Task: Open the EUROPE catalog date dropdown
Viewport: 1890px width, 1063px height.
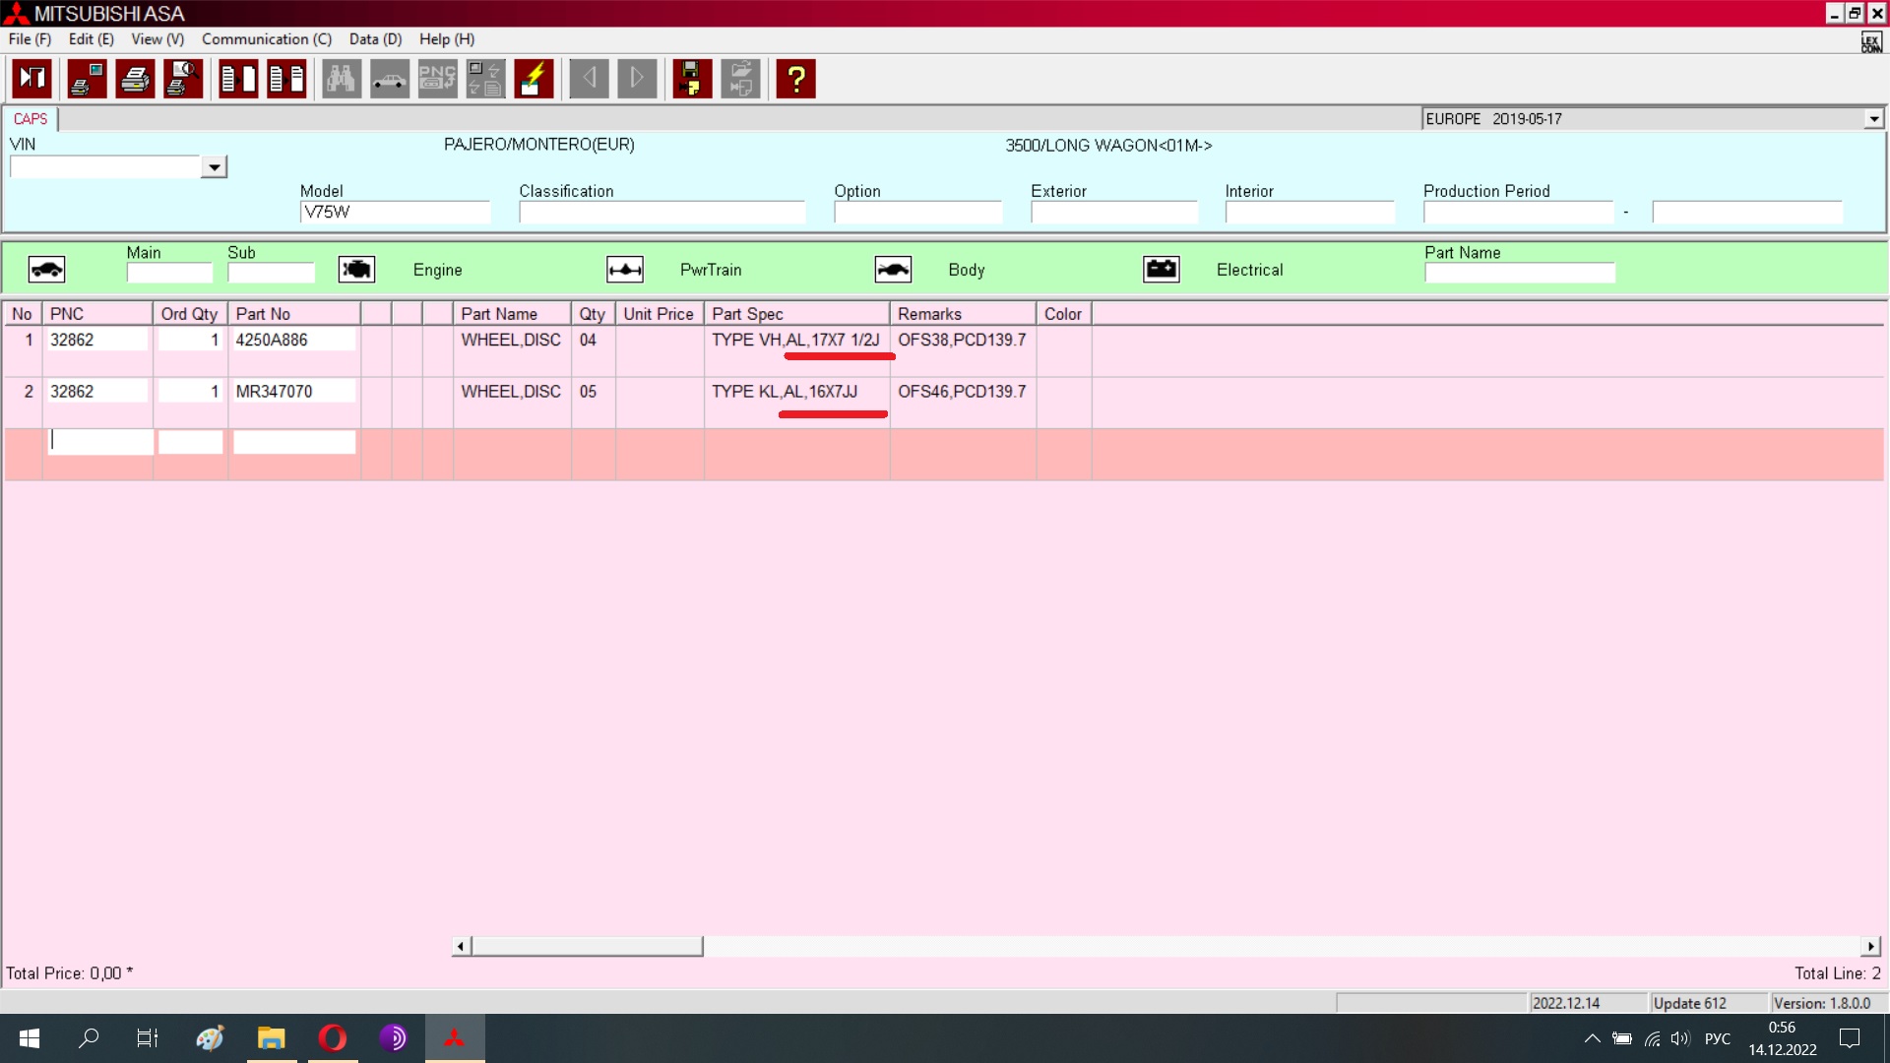Action: pyautogui.click(x=1873, y=119)
